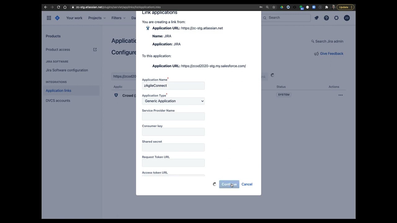397x223 pixels.
Task: Open the Crowd row actions ellipsis
Action: [x=341, y=95]
